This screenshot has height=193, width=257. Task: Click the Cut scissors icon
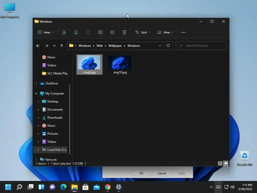coord(64,32)
